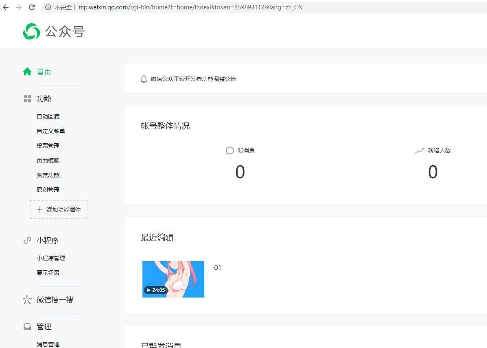The height and width of the screenshot is (348, 487).
Task: Select the 功能 section heading
Action: tap(44, 99)
